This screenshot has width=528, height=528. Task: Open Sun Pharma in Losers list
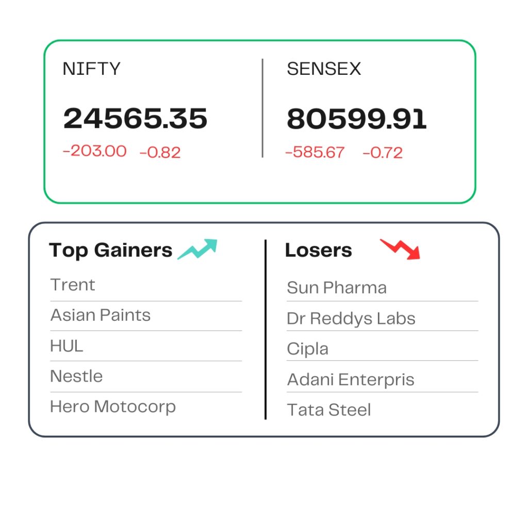click(337, 288)
